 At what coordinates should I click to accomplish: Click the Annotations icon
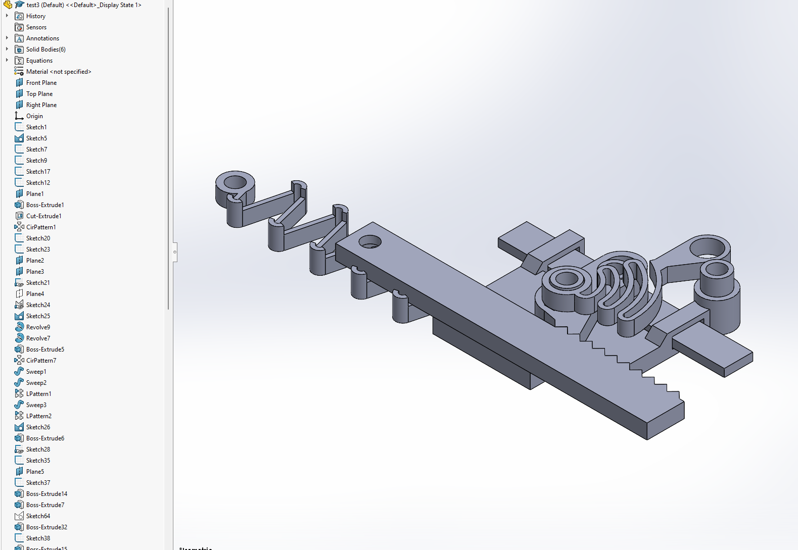point(19,38)
